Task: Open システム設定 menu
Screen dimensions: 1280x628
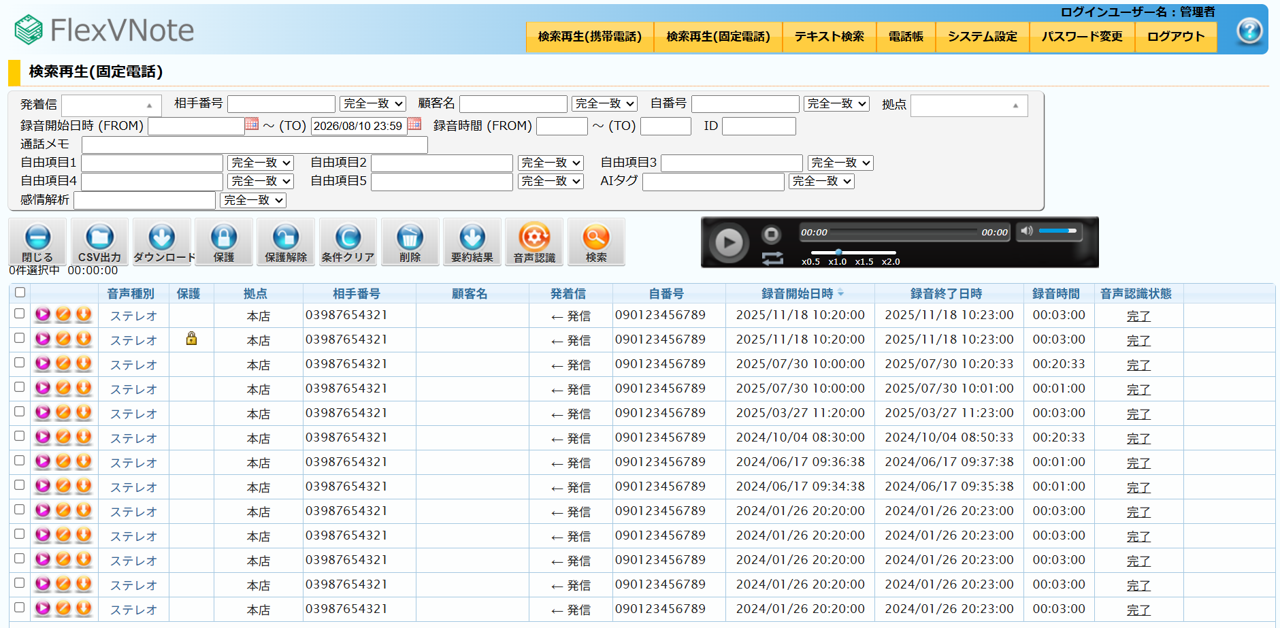Action: (983, 37)
